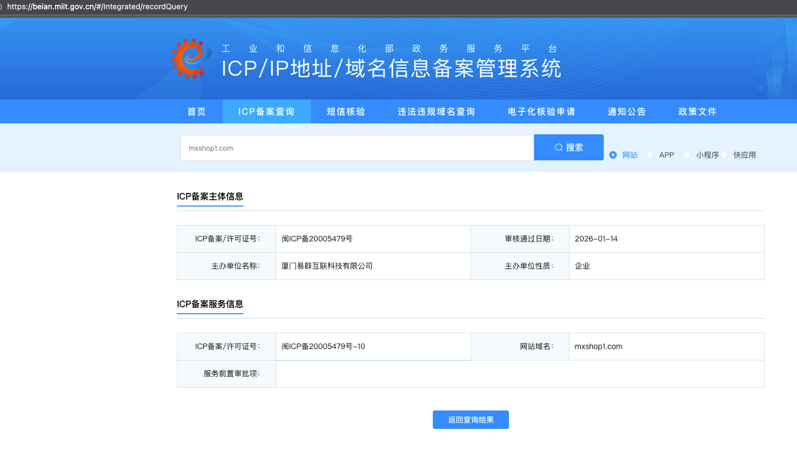Open the ICP备案查询 tab
The height and width of the screenshot is (461, 797).
(x=266, y=111)
